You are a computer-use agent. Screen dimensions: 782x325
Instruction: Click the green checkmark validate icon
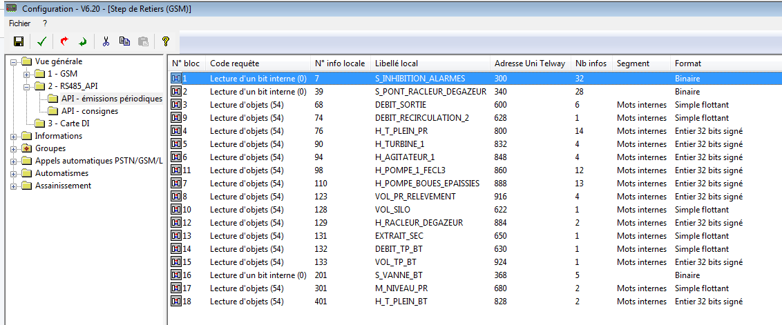(x=42, y=41)
